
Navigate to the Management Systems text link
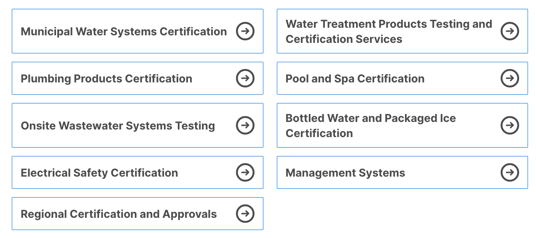coord(345,173)
